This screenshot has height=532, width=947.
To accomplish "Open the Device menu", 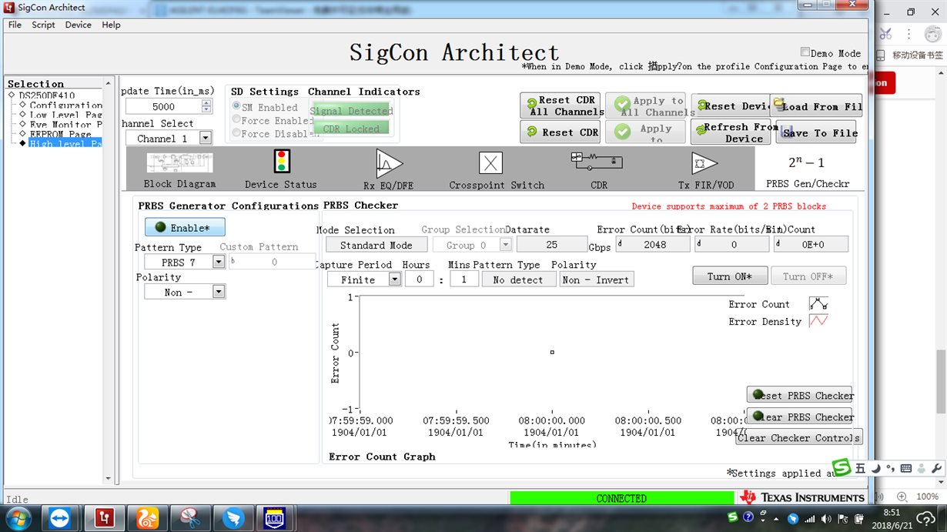I will (x=78, y=25).
